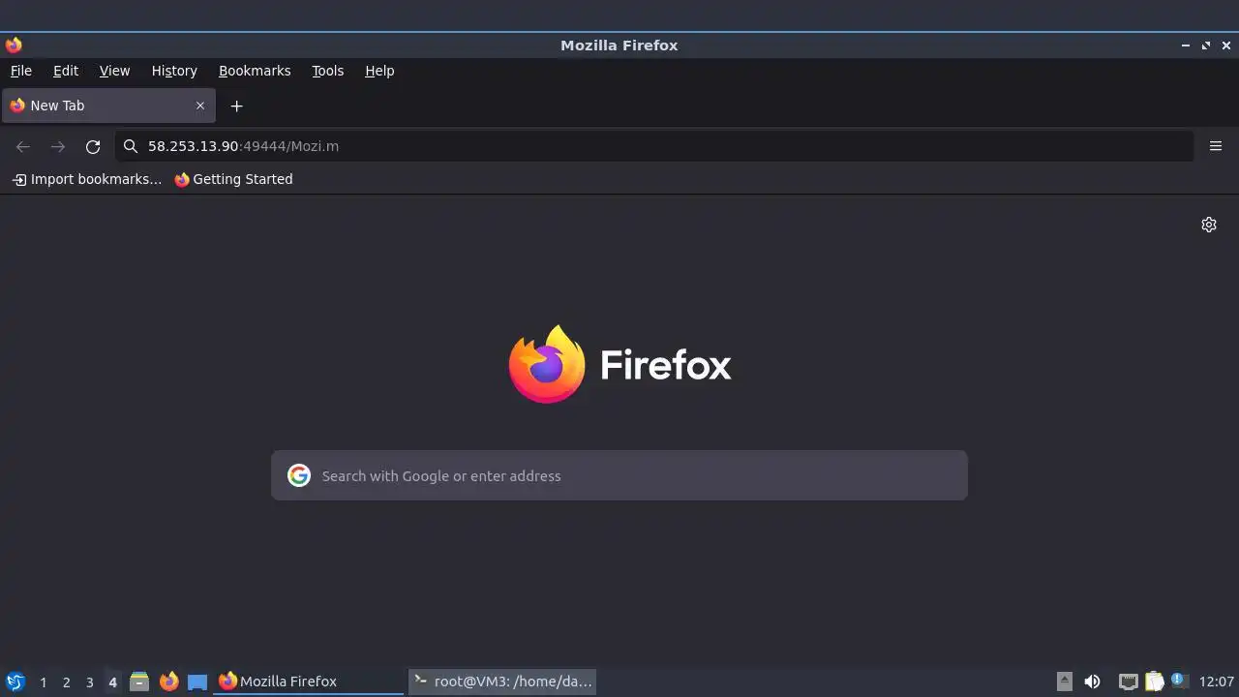Open the Getting Started bookmark
This screenshot has width=1239, height=697.
233,179
